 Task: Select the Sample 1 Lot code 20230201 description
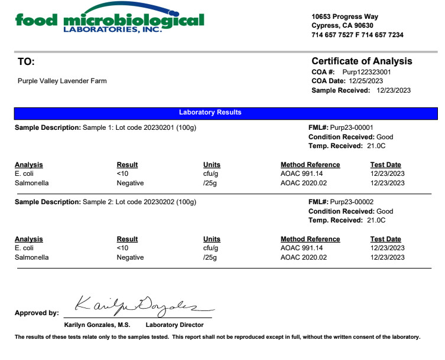click(139, 127)
